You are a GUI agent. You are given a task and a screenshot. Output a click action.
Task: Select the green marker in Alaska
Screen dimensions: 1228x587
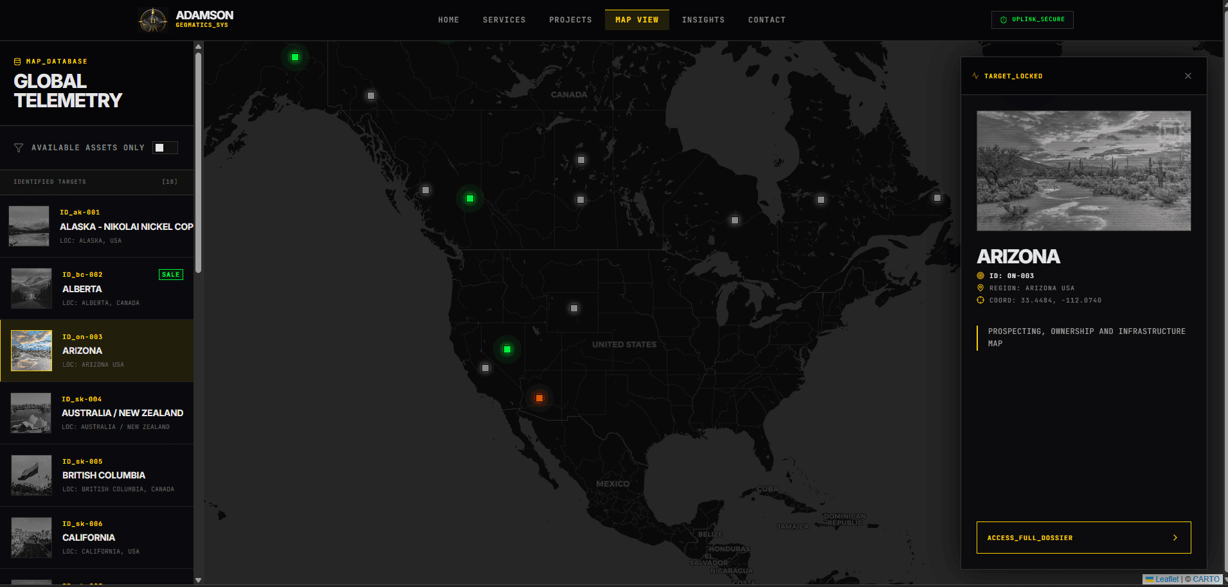(295, 57)
